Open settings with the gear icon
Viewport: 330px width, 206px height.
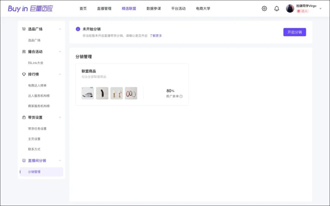coord(264,8)
